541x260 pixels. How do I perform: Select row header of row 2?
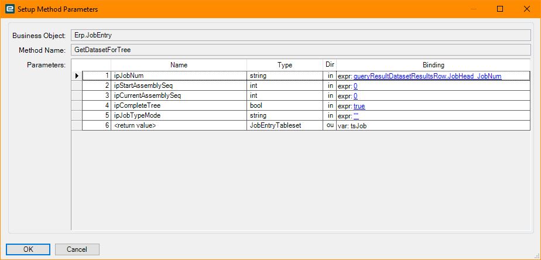point(77,85)
